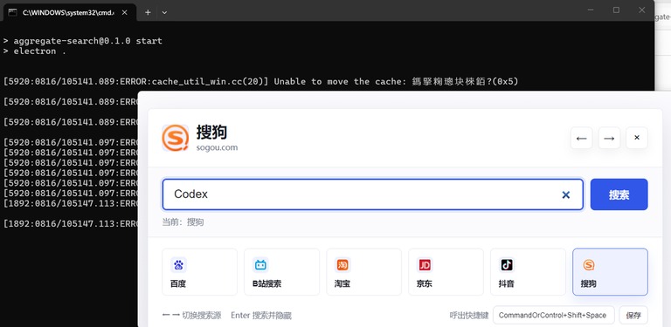
Task: Select the highlighted 搜狗 source card
Action: 610,272
